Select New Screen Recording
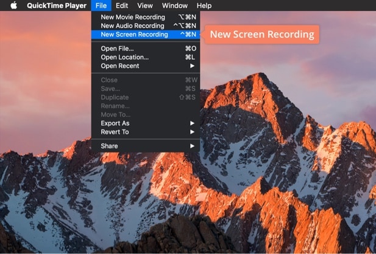376x254 pixels. click(x=146, y=35)
